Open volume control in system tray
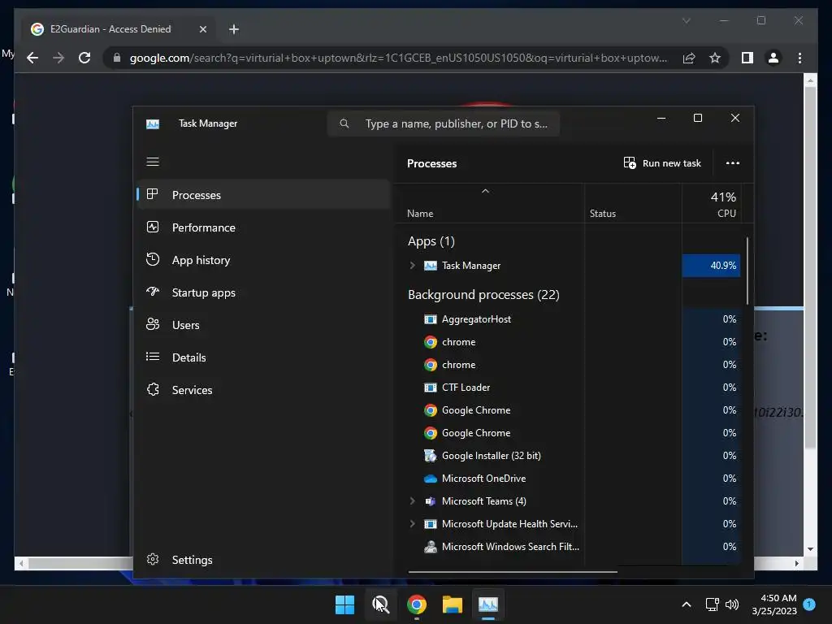Image resolution: width=832 pixels, height=624 pixels. point(732,604)
